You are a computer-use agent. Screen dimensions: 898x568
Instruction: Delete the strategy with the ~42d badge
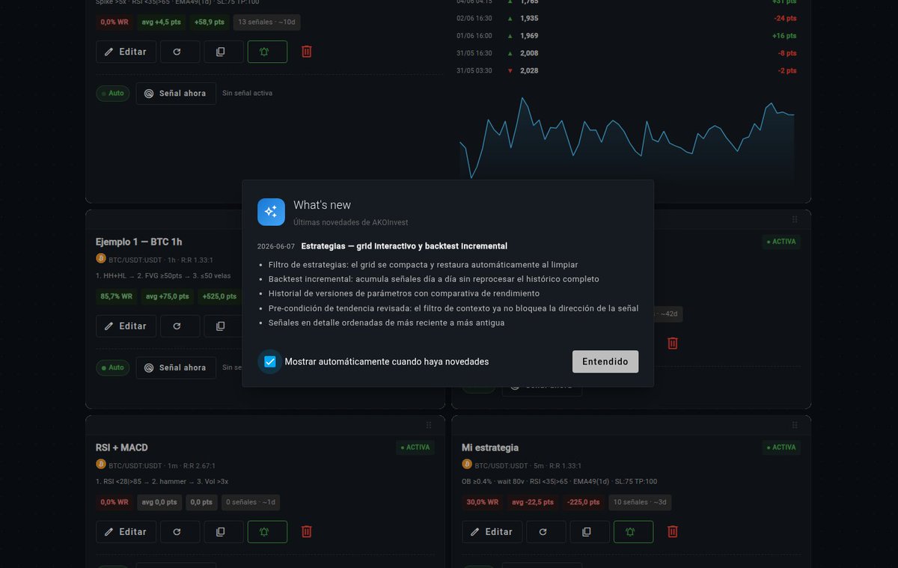673,343
